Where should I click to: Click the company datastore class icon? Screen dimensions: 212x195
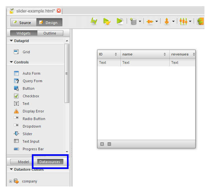16,181
